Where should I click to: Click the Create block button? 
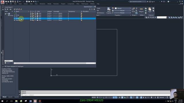click(98, 8)
